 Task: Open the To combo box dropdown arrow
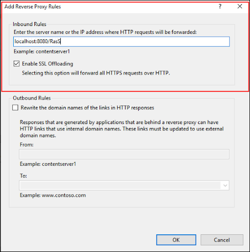click(x=225, y=185)
